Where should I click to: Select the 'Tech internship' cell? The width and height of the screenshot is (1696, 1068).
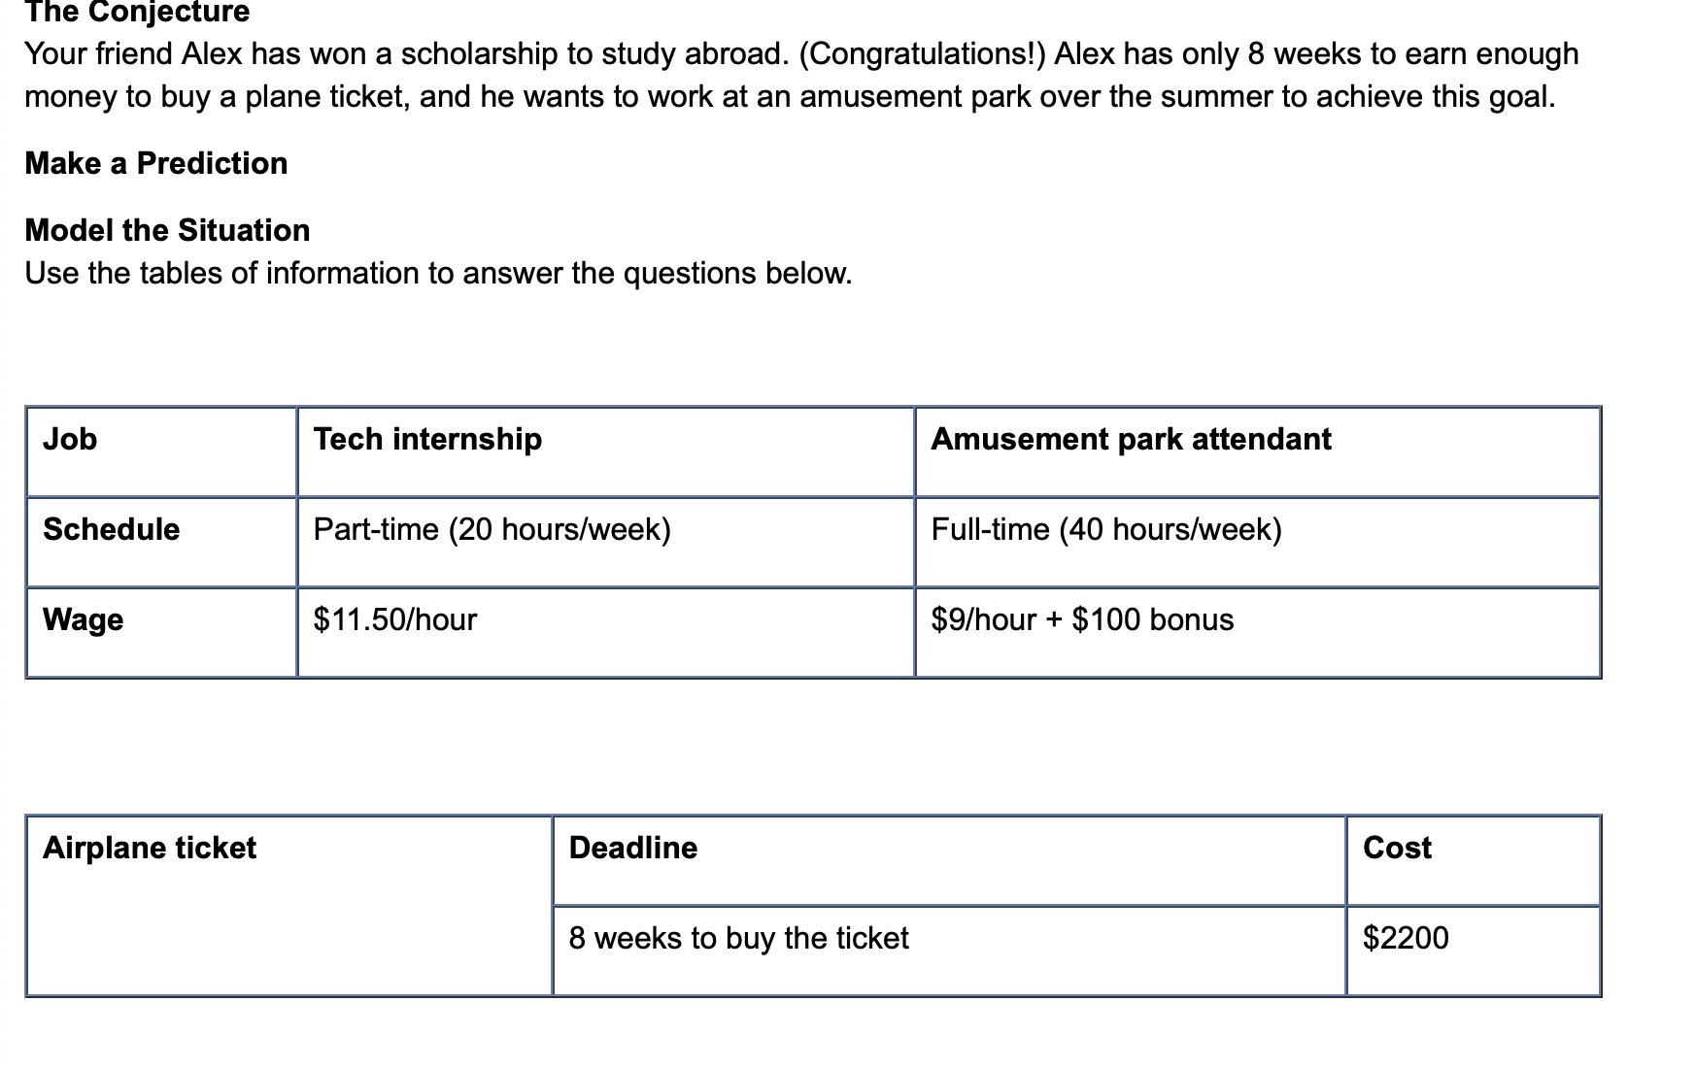click(605, 451)
